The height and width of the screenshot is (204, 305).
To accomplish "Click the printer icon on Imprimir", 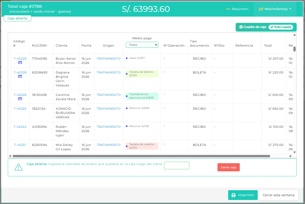I will click(x=234, y=195).
